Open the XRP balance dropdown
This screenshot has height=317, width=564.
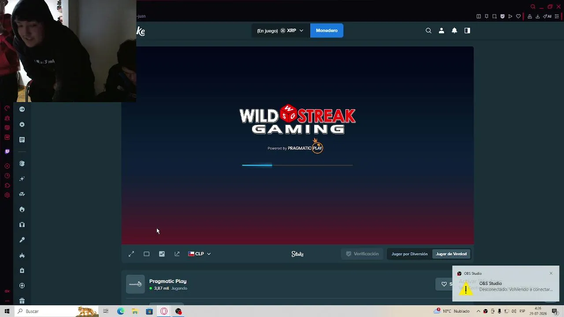coord(280,30)
